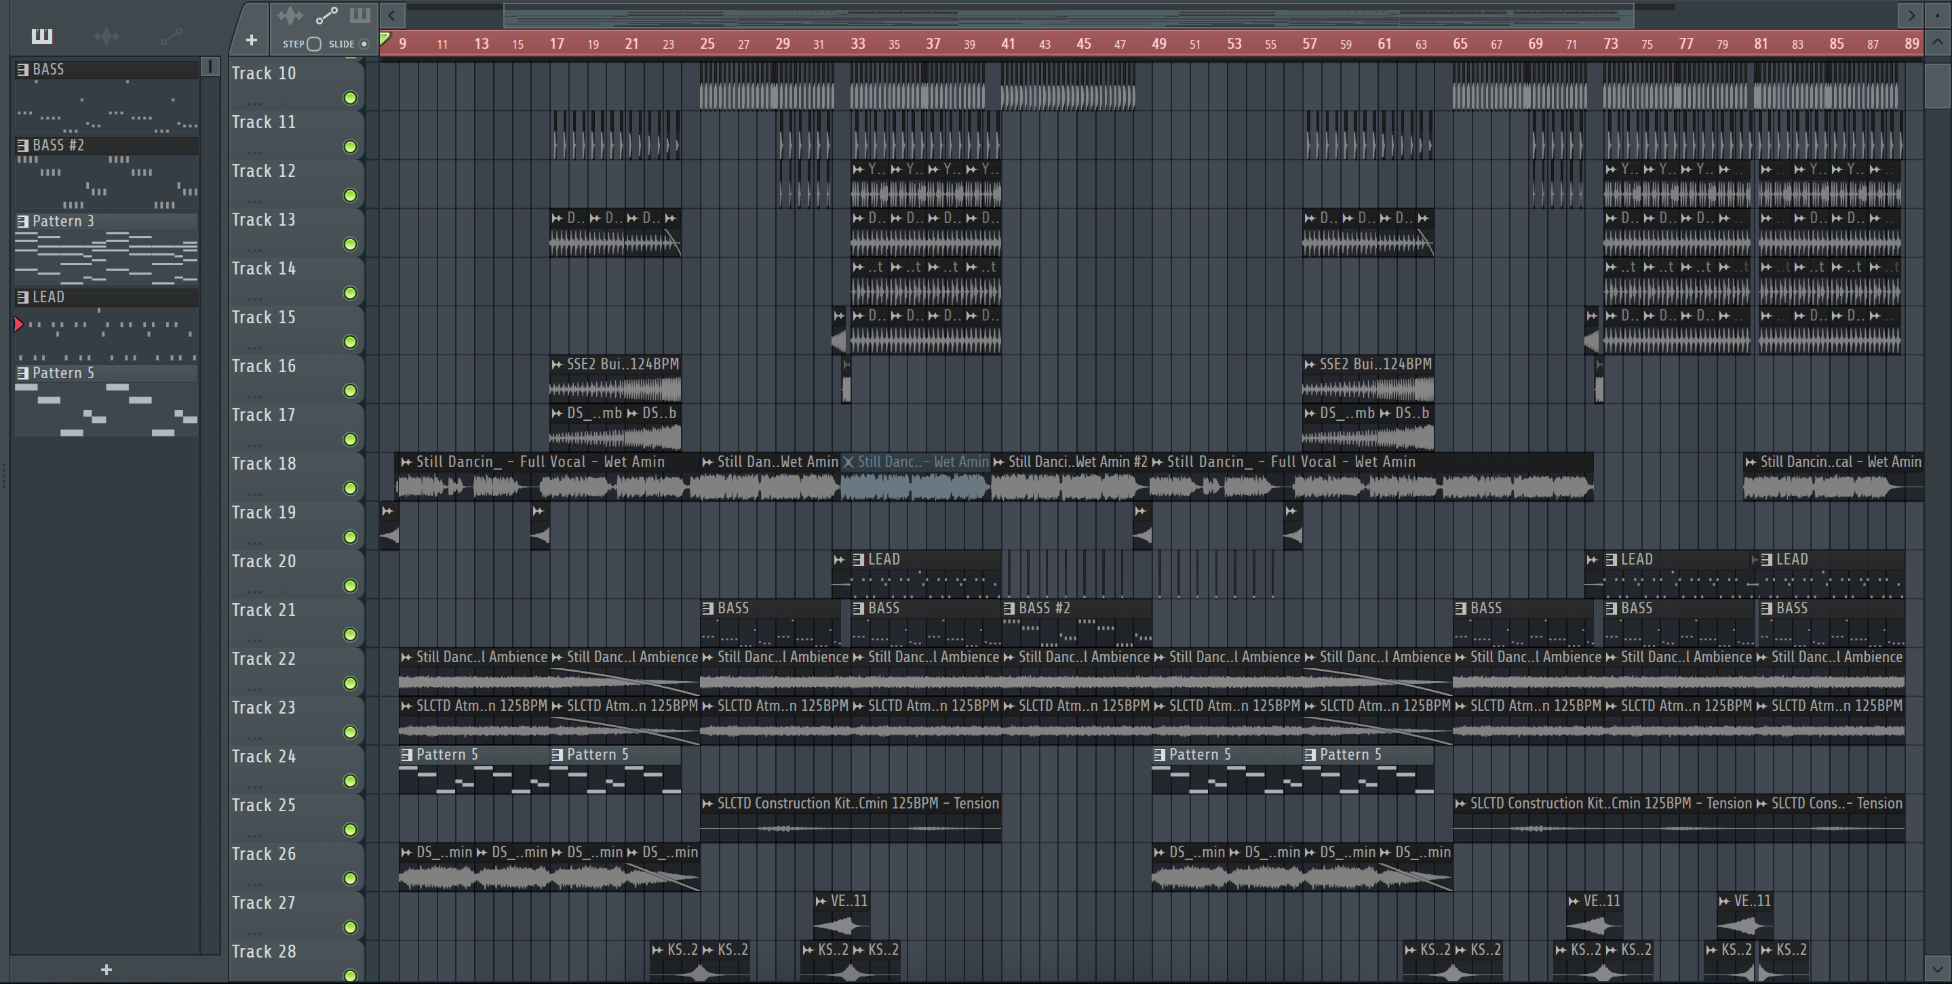
Task: Mute Track 18 with its green light
Action: [x=350, y=488]
